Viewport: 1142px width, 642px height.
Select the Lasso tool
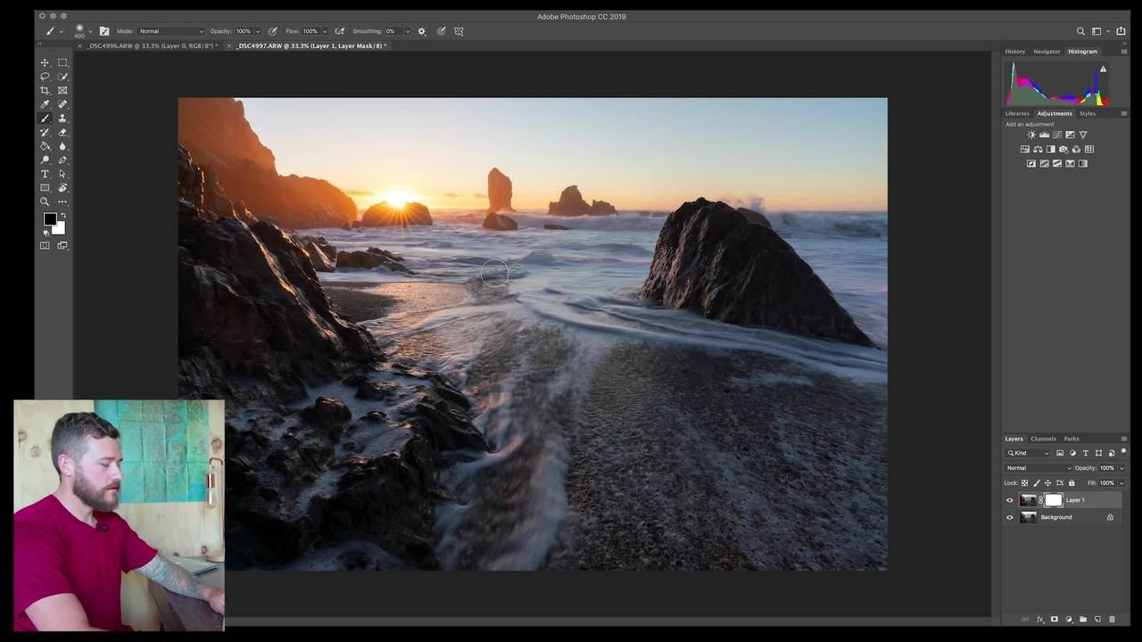[45, 77]
